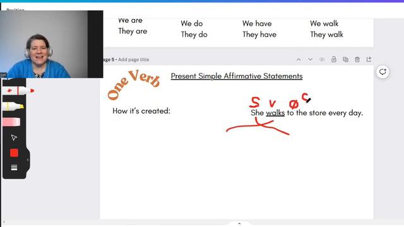Add a new page icon
This screenshot has height=227, width=404.
369,59
